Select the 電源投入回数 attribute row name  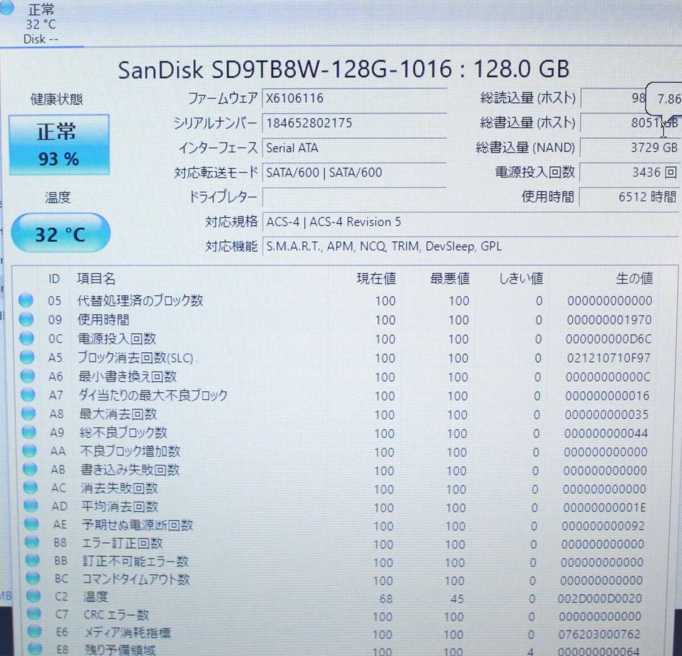click(117, 339)
